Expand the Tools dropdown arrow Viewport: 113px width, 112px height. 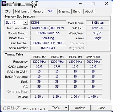pos(66,108)
